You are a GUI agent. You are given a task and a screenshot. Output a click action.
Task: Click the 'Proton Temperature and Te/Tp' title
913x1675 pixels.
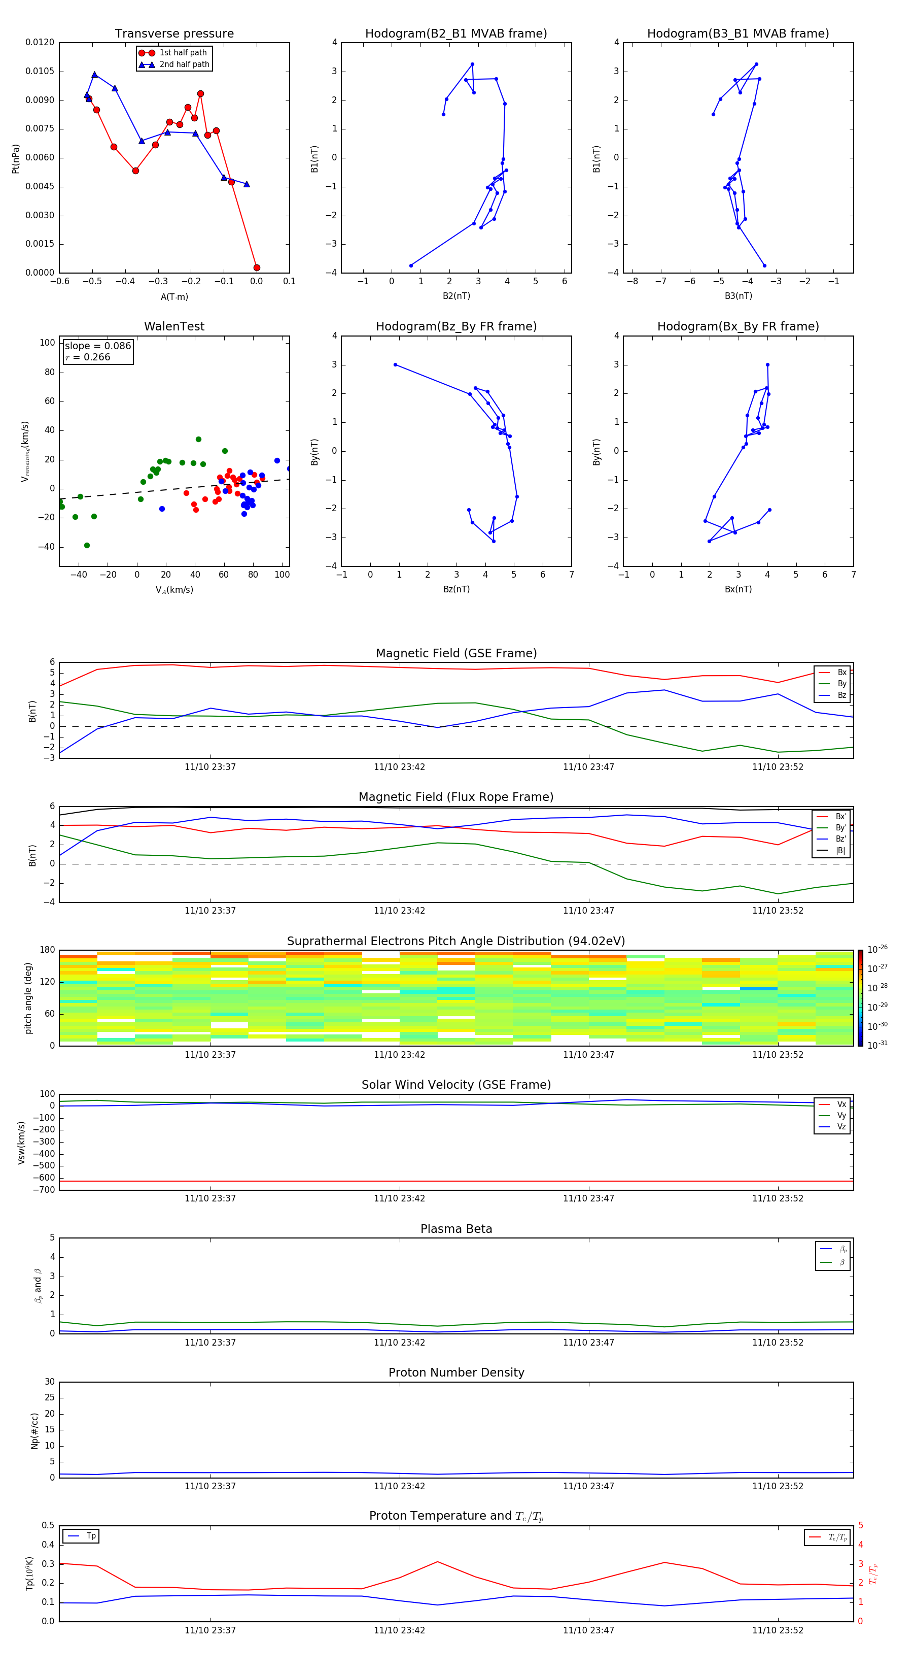[456, 1516]
